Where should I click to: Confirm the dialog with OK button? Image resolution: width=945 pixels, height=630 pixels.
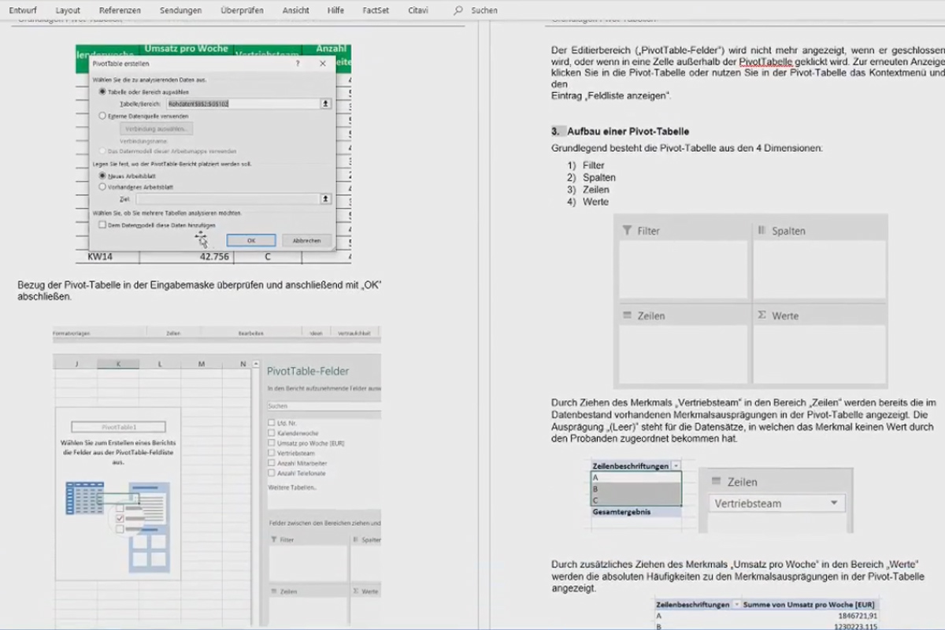coord(250,240)
